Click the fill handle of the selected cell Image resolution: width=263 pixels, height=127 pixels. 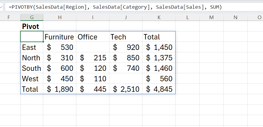tap(43, 42)
